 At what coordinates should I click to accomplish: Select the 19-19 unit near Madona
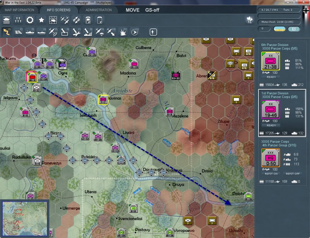tap(134, 64)
